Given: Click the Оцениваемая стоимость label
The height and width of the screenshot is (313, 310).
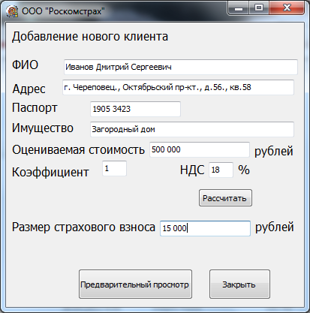Looking at the screenshot, I should [x=78, y=150].
